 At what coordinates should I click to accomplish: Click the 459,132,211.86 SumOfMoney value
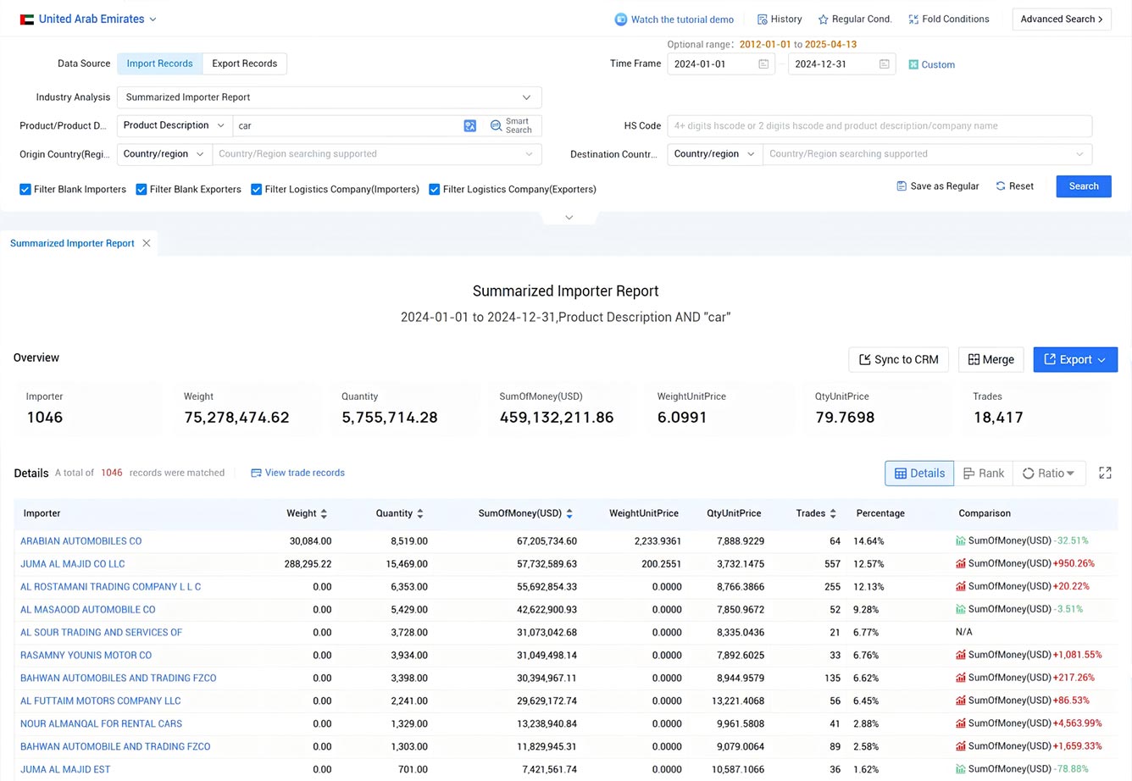557,418
